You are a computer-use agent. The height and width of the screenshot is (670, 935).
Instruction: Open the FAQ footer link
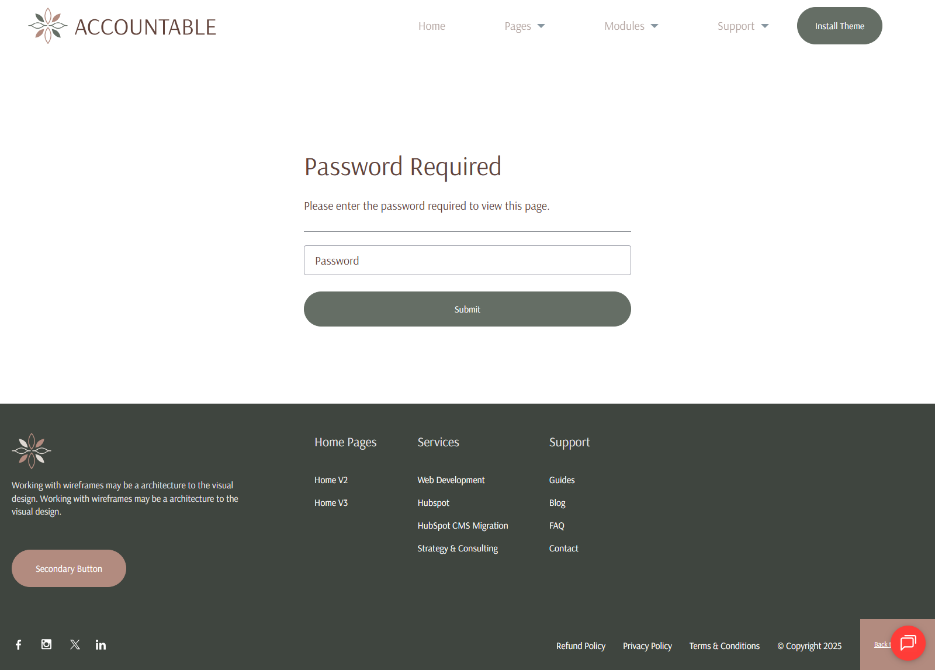point(556,526)
